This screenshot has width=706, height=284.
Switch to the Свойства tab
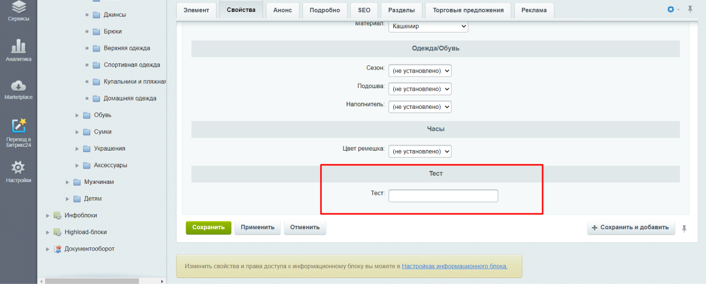click(x=241, y=10)
